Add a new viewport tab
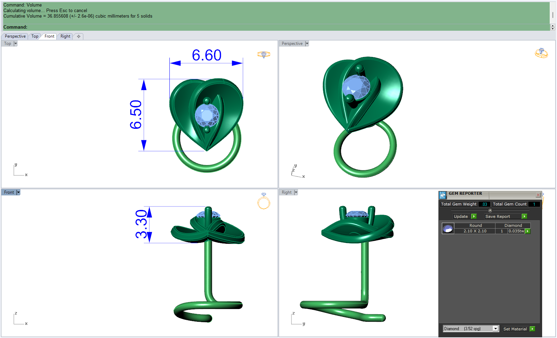Image resolution: width=557 pixels, height=338 pixels. click(x=78, y=36)
